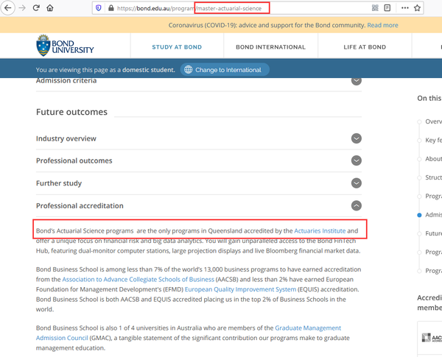Open Association to Advance Collegiate Schools link
442x357 pixels.
pyautogui.click(x=138, y=279)
